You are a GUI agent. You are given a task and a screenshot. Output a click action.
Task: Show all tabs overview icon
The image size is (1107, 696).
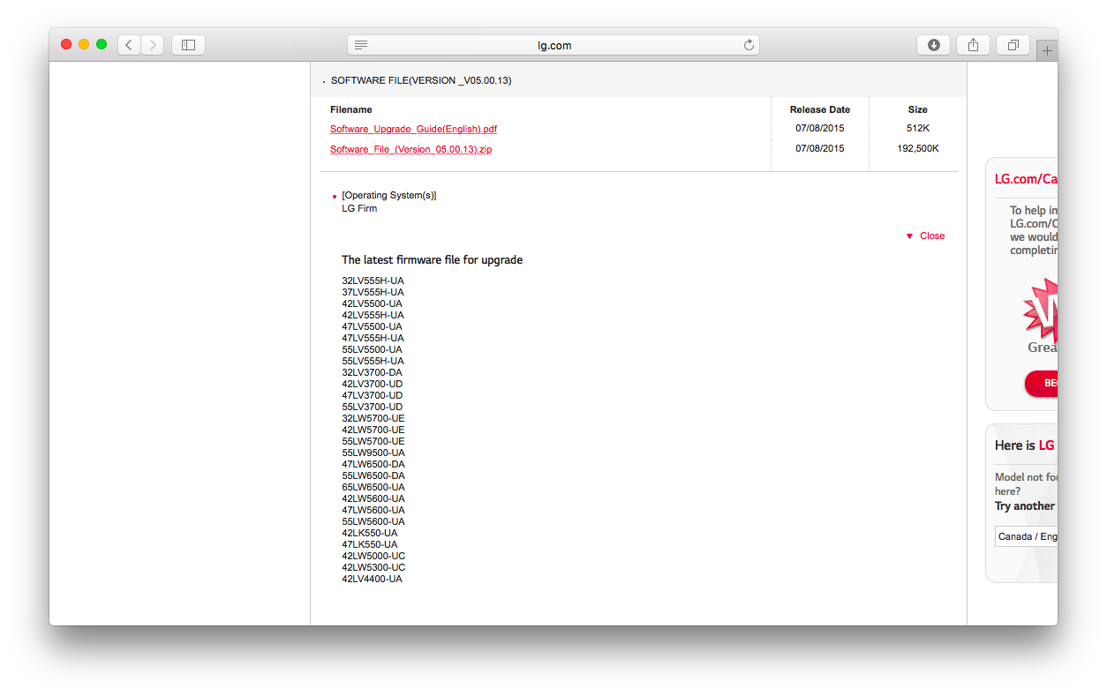click(1013, 45)
